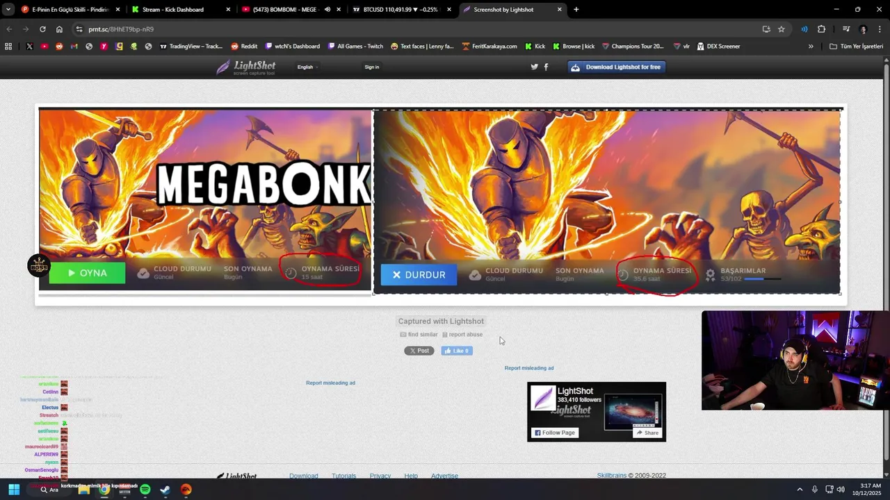Click Follow Page in LightShot widget
The width and height of the screenshot is (890, 500).
(x=555, y=433)
